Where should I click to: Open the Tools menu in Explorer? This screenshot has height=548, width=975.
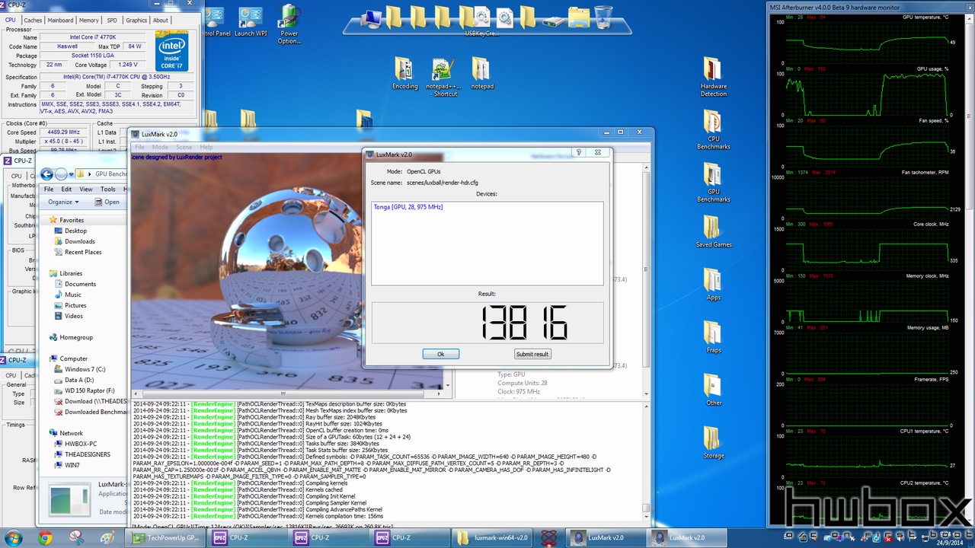pyautogui.click(x=108, y=189)
